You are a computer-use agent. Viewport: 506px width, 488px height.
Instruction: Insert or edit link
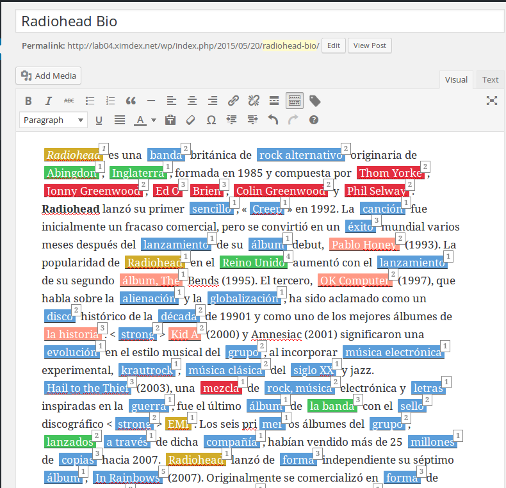pos(233,101)
